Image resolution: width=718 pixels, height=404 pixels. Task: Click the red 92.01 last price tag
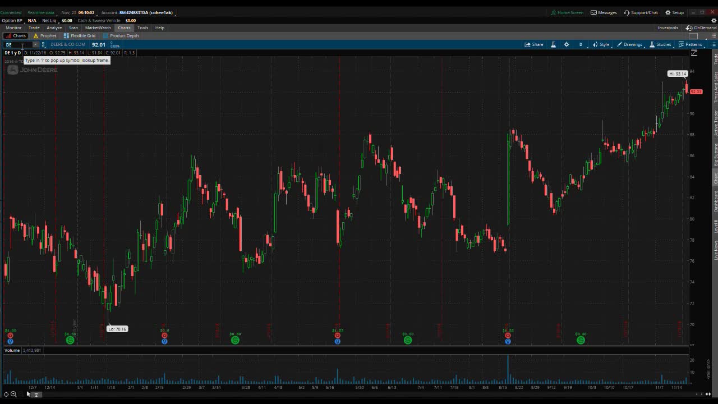coord(696,91)
